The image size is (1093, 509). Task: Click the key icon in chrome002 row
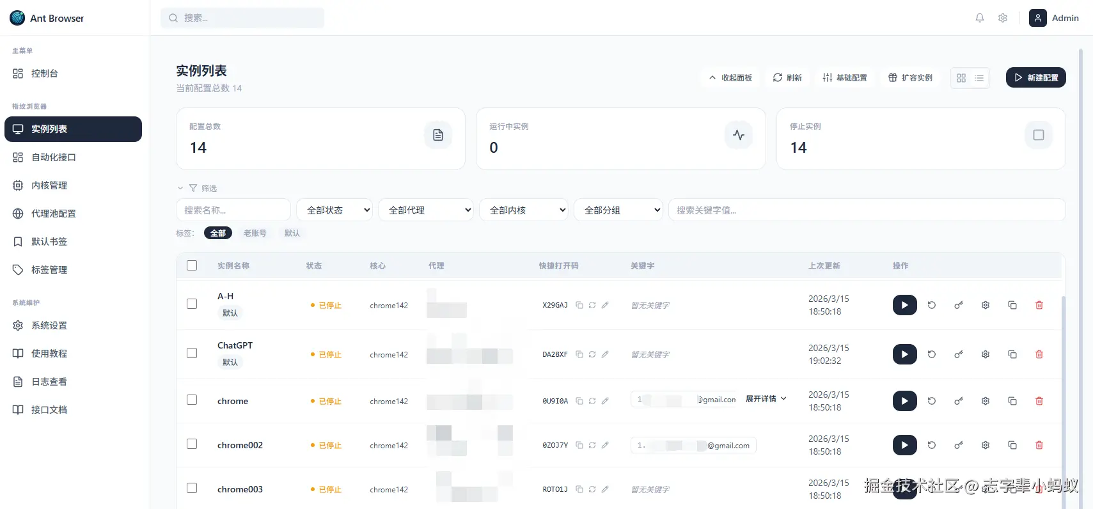point(958,445)
